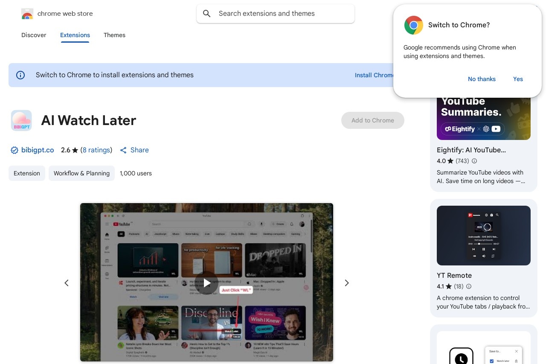Open the Discover tab
Viewport: 546px width, 364px height.
tap(34, 35)
